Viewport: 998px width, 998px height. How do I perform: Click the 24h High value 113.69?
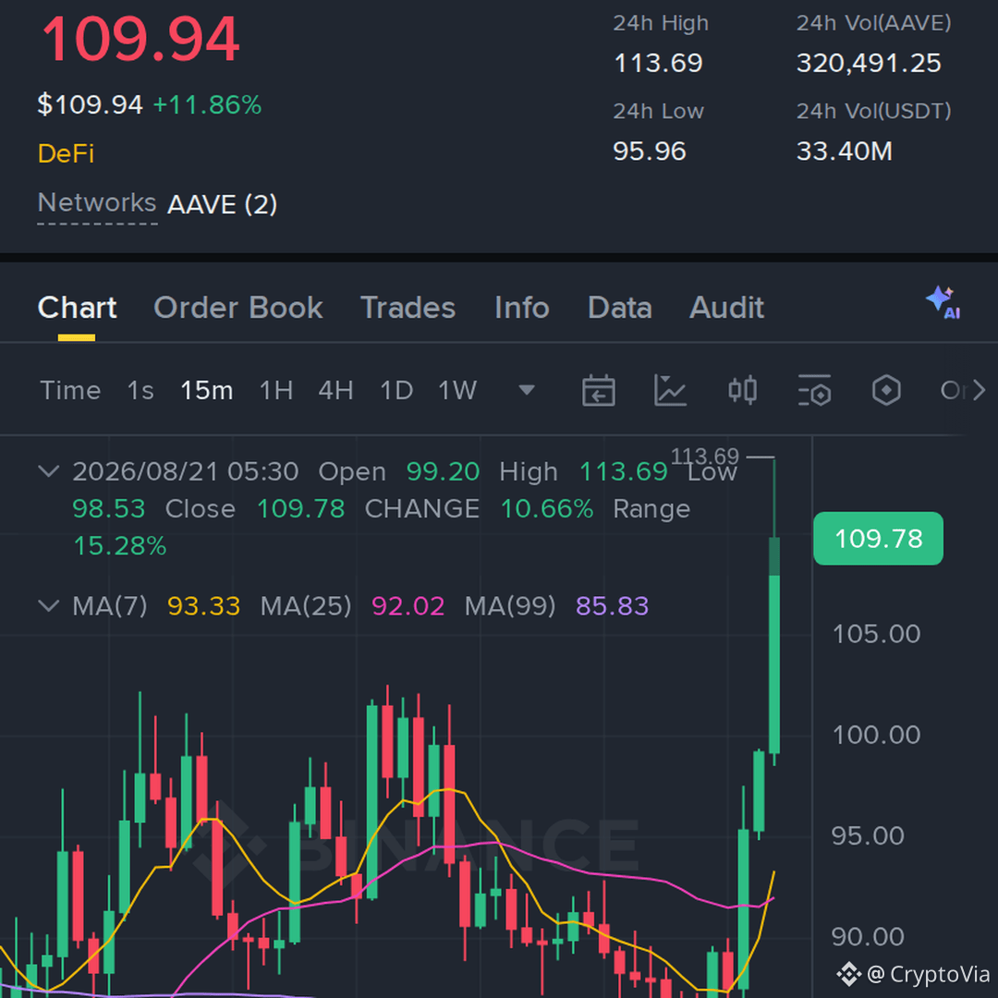pos(658,63)
